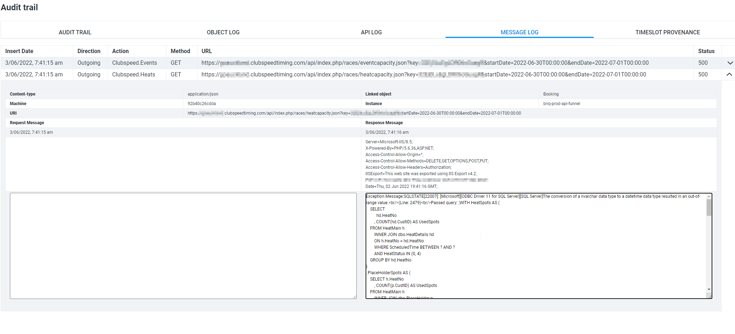The image size is (735, 334).
Task: Click the eventcapacity.json URL cell
Action: [x=425, y=63]
